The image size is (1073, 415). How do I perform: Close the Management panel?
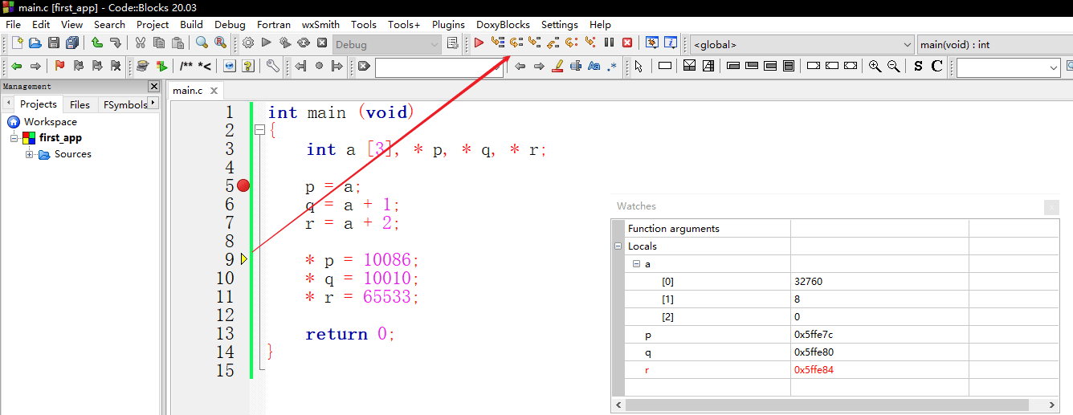click(x=153, y=86)
